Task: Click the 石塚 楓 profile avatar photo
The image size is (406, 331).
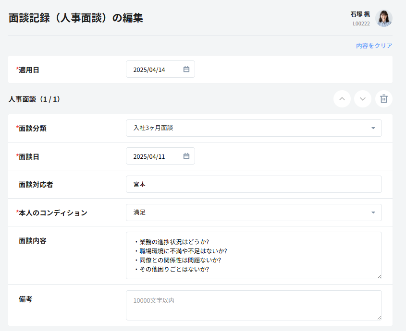Action: [x=383, y=18]
